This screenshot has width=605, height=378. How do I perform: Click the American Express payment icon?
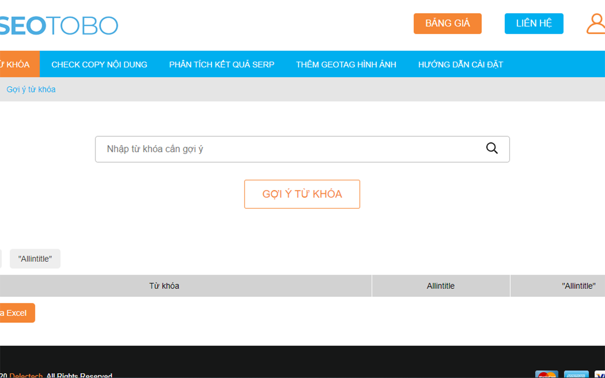point(577,374)
